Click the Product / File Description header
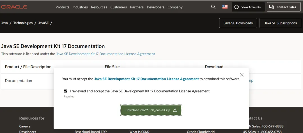This screenshot has height=133, width=303. pos(28,67)
